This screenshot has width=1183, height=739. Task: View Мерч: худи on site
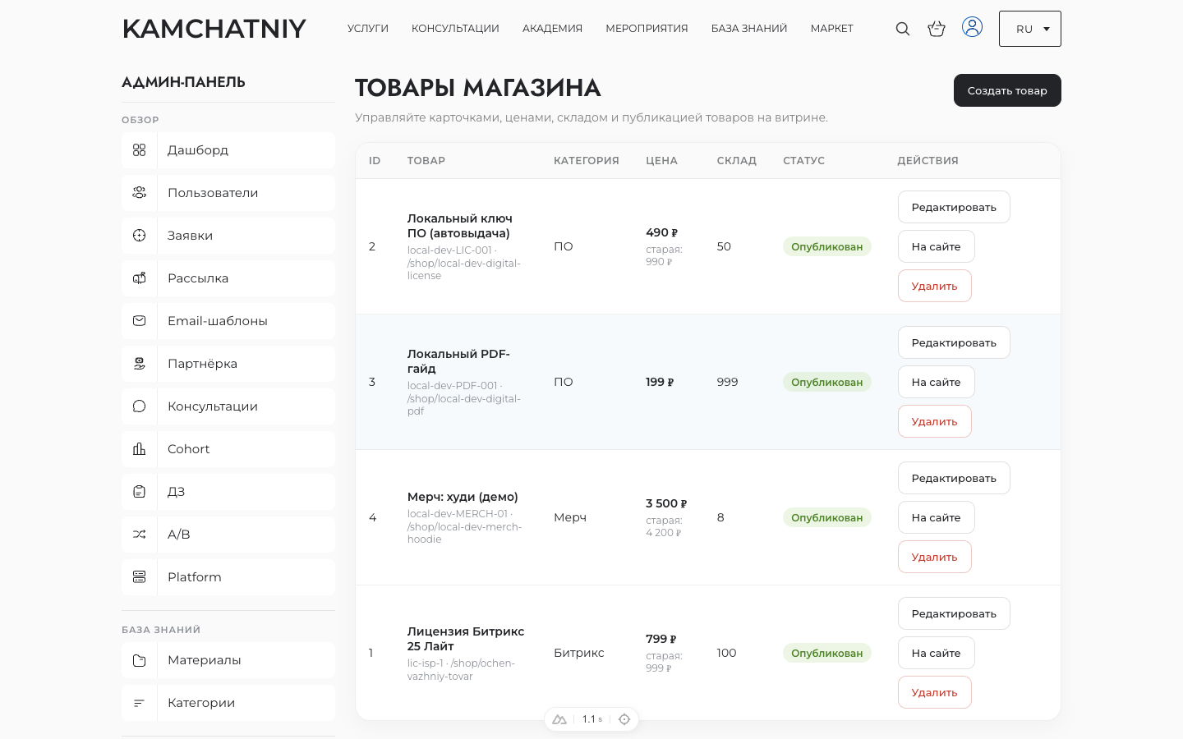pos(936,517)
